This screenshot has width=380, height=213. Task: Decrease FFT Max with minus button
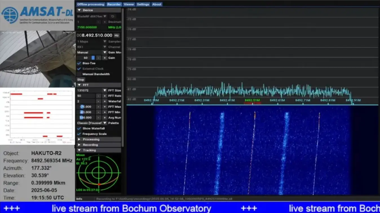point(98,107)
